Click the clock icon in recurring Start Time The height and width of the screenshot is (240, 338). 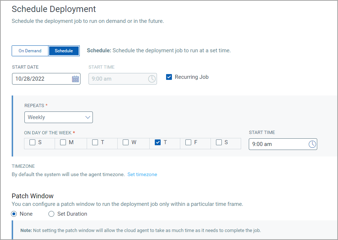(312, 144)
